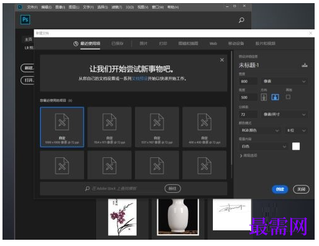Open the 滤镜(T) menu
This screenshot has height=246, width=319.
coord(117,7)
